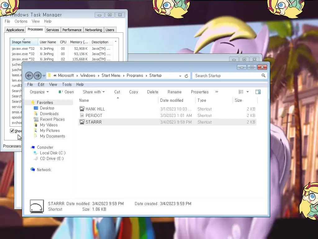Switch to Task Manager Users tab
Screen dimensions: 318x239
(x=110, y=30)
